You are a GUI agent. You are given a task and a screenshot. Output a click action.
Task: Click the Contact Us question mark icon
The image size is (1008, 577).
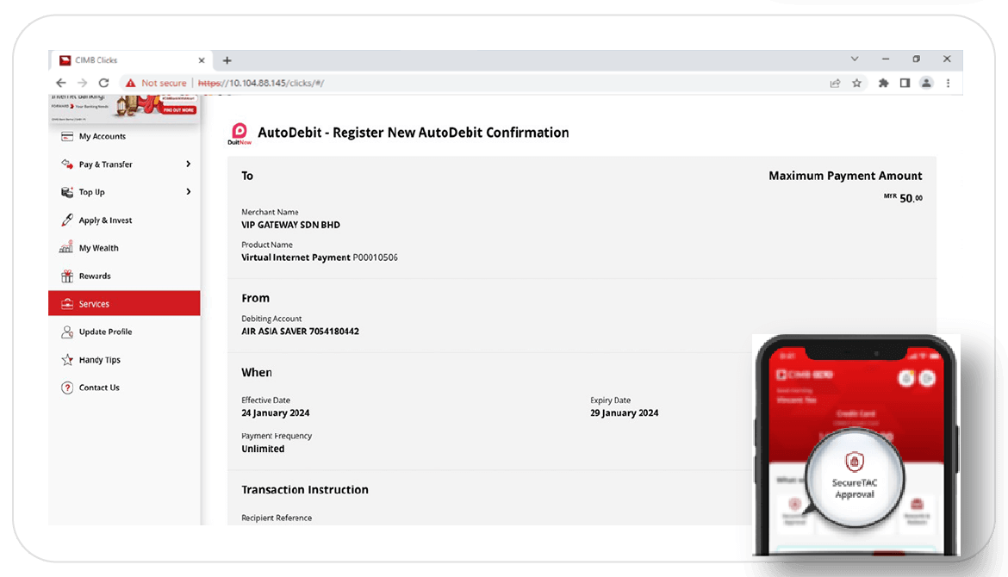coord(66,388)
